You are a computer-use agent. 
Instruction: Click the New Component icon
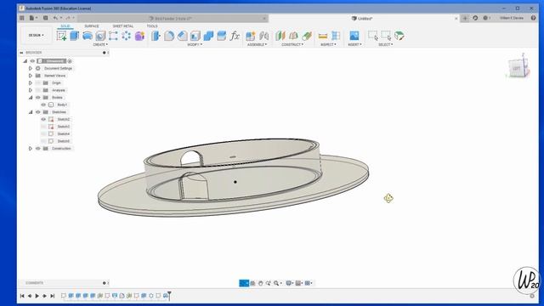(251, 36)
